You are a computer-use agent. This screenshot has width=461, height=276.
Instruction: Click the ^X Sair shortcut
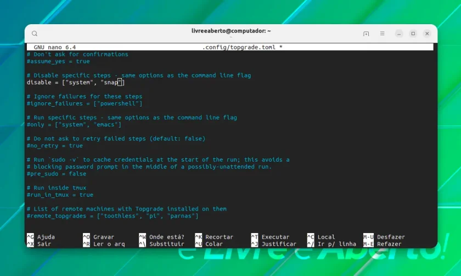pyautogui.click(x=39, y=244)
